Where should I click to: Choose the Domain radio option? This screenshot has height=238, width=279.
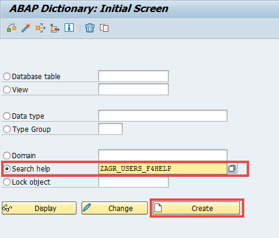pyautogui.click(x=7, y=155)
